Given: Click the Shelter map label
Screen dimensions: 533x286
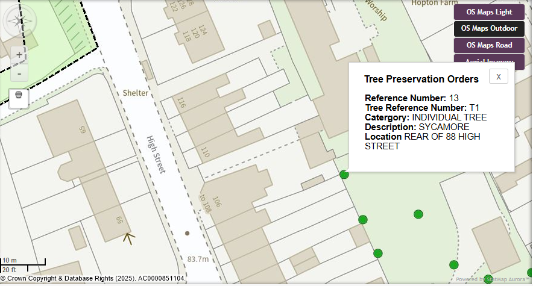Looking at the screenshot, I should click(x=135, y=93).
